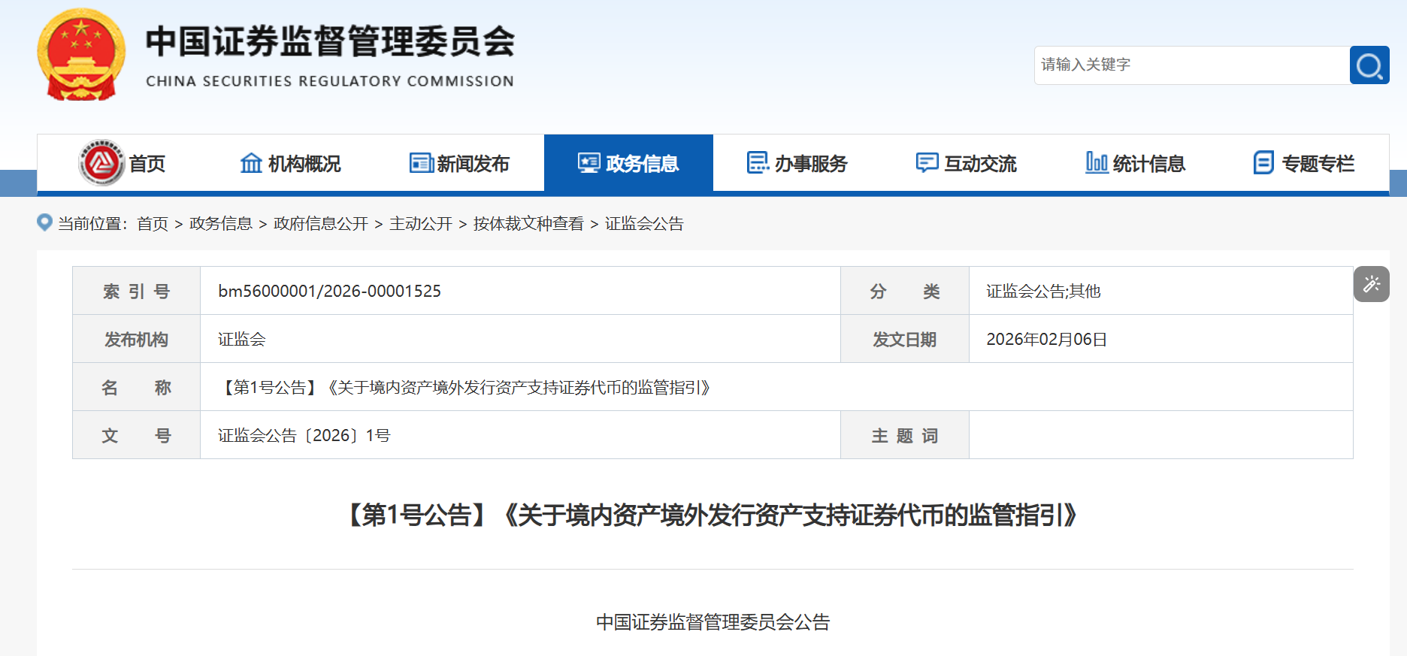This screenshot has height=656, width=1407.
Task: Open the 新闻发布 navigation tab
Action: (459, 163)
